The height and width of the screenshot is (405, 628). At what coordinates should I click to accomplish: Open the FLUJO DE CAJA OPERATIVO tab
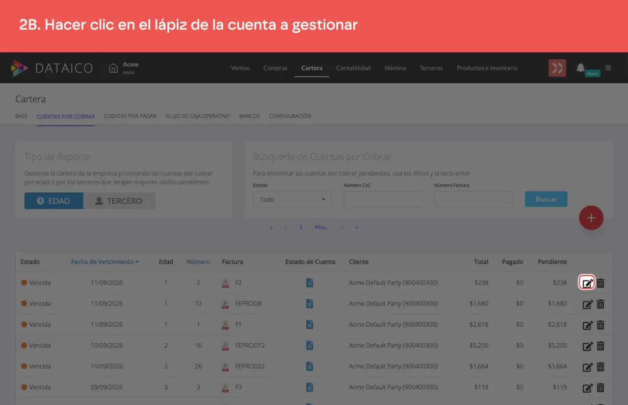click(198, 116)
